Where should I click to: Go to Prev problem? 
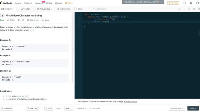(49, 108)
